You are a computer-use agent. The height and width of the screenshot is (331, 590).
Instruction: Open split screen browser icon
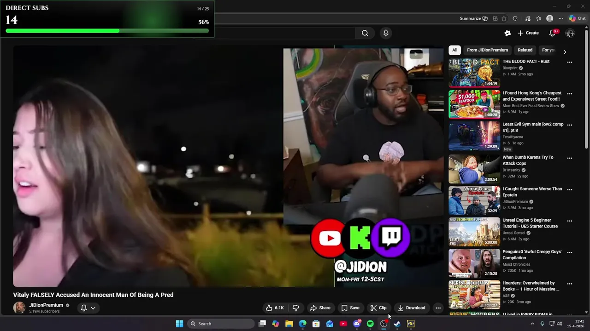[x=495, y=18]
